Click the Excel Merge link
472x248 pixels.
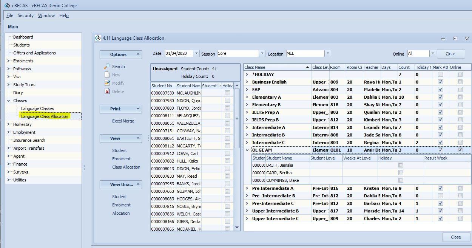coord(123,121)
